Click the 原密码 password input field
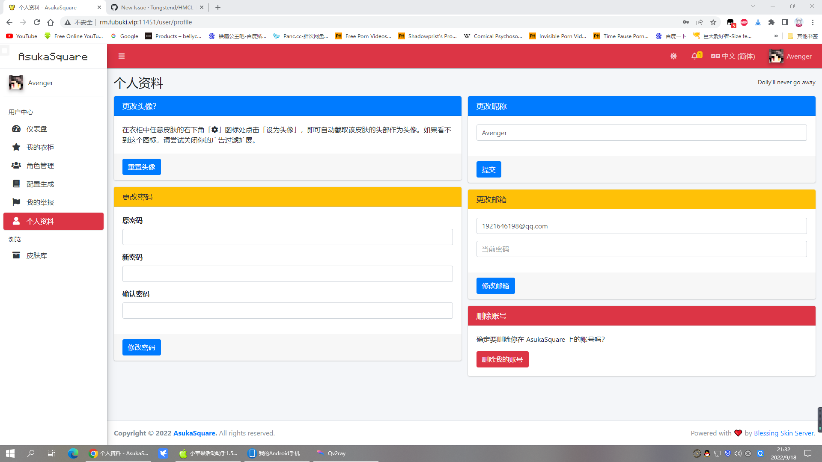This screenshot has height=462, width=822. [x=287, y=237]
